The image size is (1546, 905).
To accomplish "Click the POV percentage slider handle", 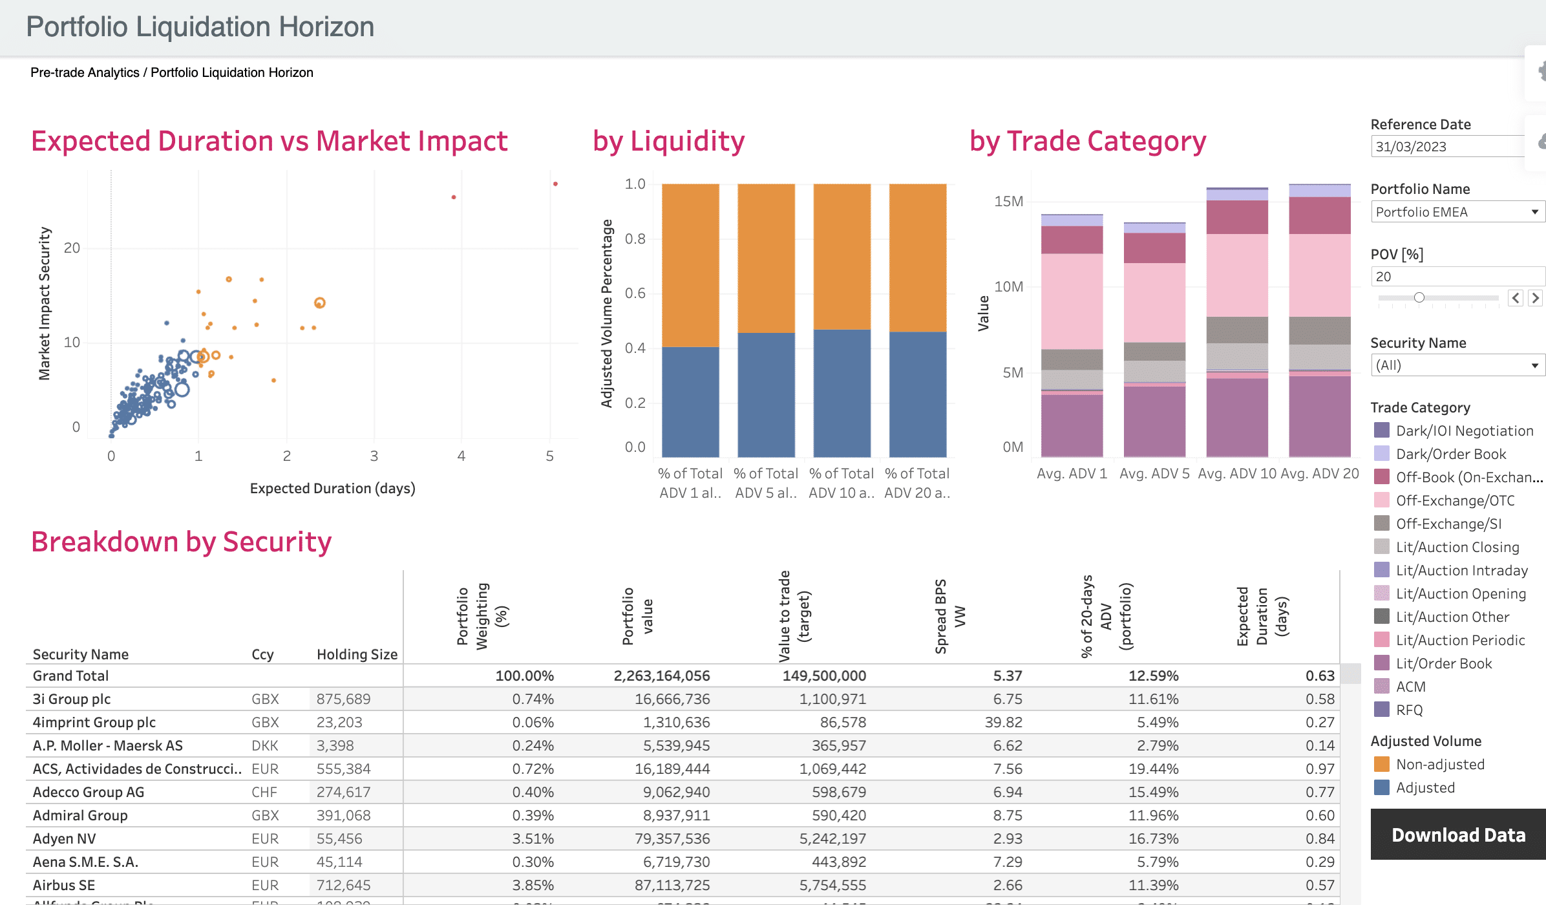I will 1419,297.
